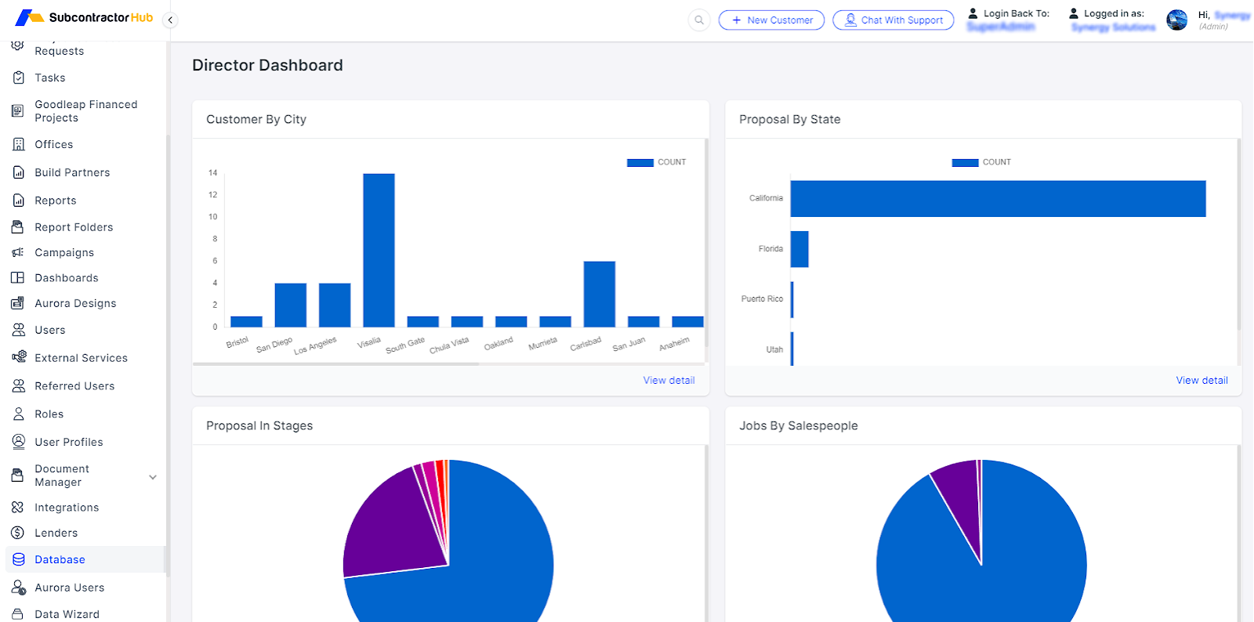This screenshot has width=1254, height=622.
Task: Open Build Partners section
Action: pyautogui.click(x=72, y=172)
